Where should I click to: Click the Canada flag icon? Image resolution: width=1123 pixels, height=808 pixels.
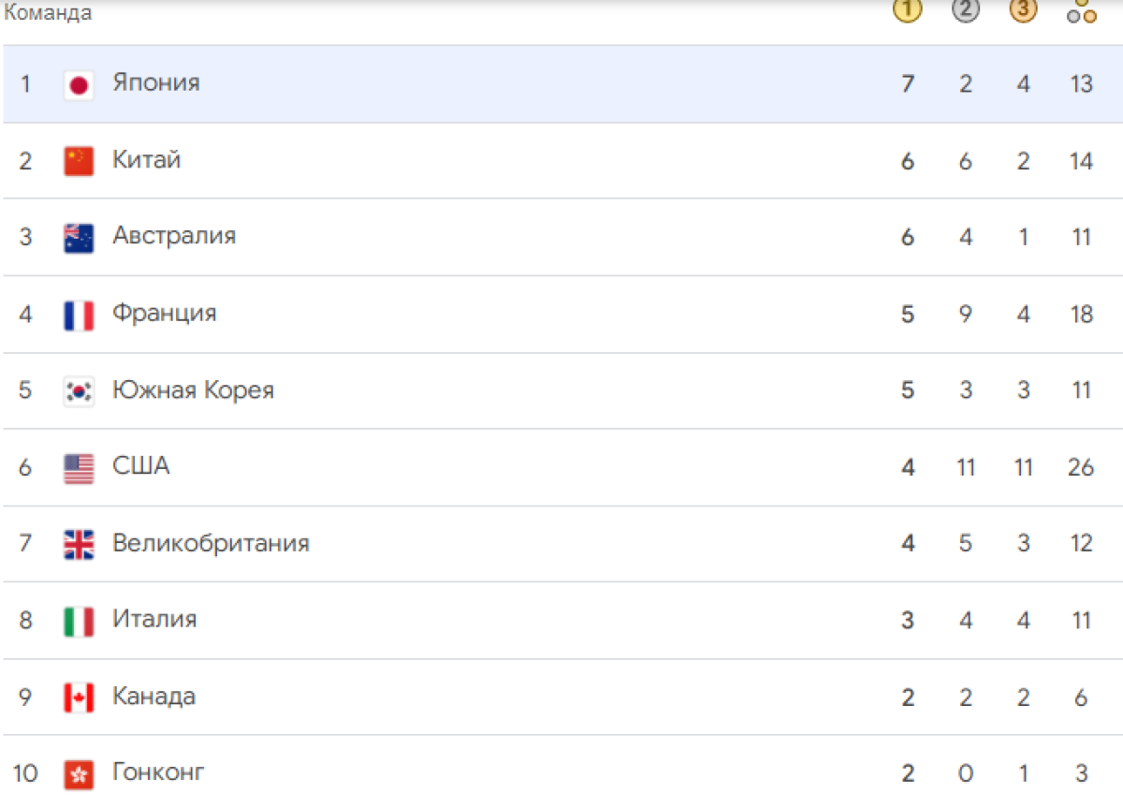pyautogui.click(x=79, y=698)
